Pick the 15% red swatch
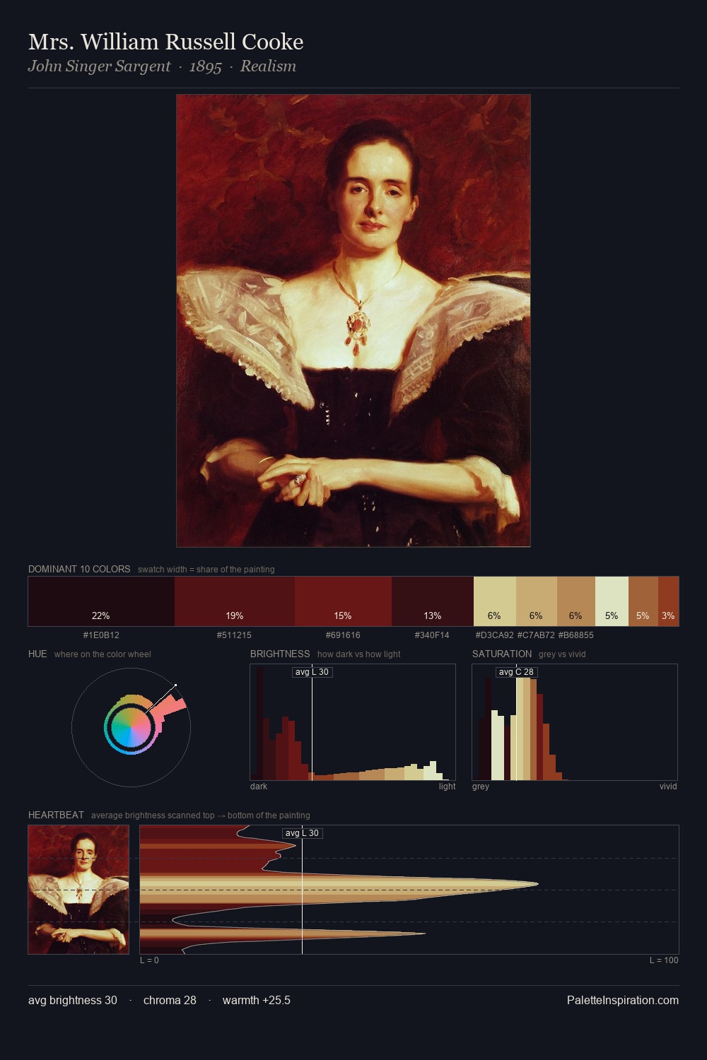Image resolution: width=707 pixels, height=1060 pixels. click(343, 601)
